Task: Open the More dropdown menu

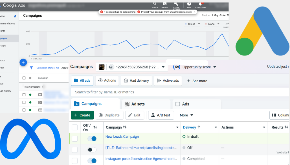Action: click(x=186, y=115)
